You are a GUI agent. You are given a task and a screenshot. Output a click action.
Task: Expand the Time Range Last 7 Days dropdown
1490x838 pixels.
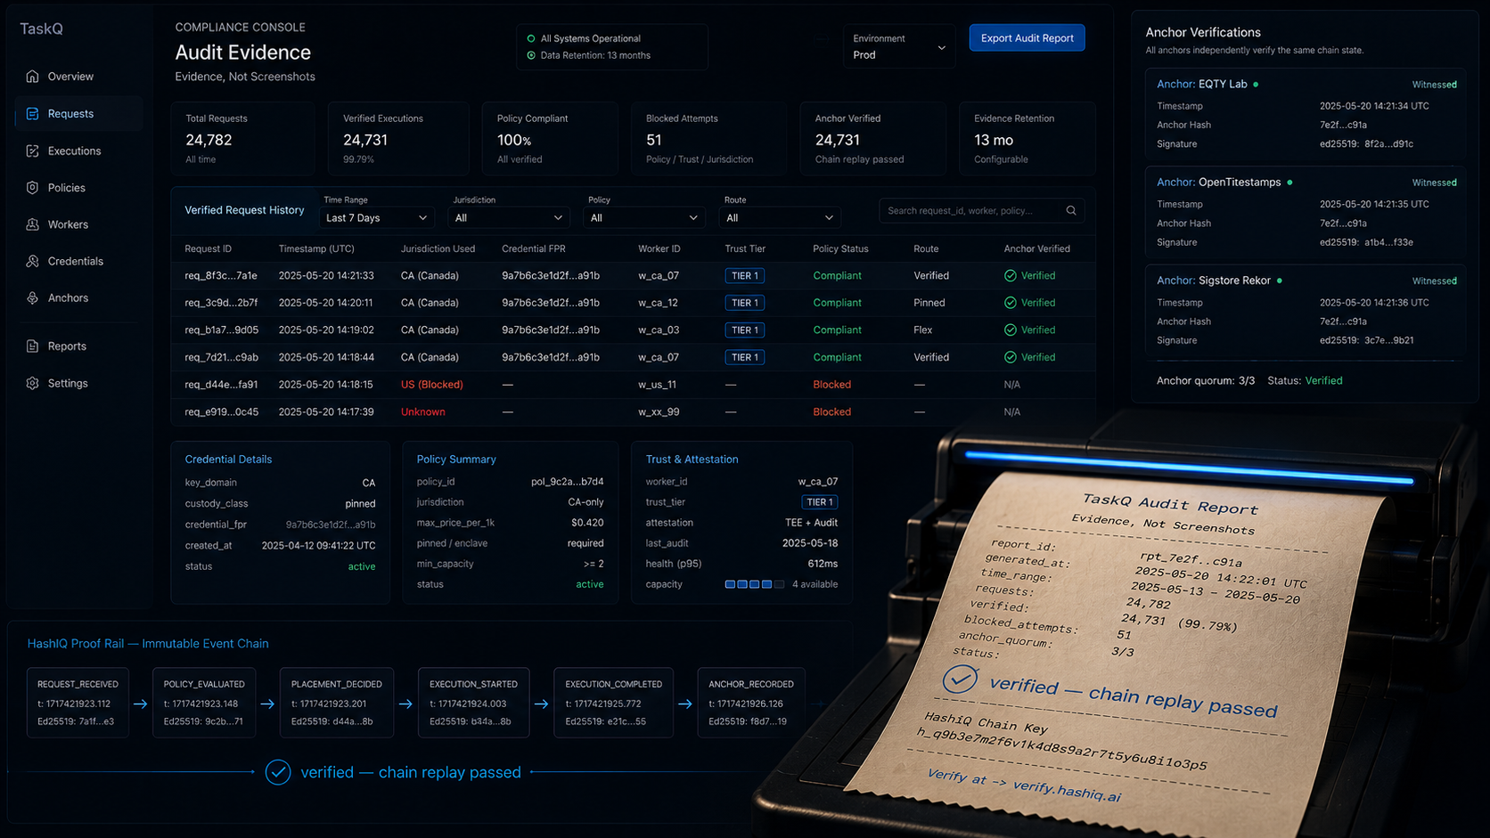(x=376, y=218)
